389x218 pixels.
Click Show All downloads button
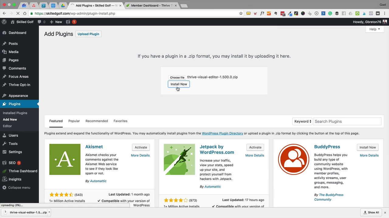click(x=371, y=212)
